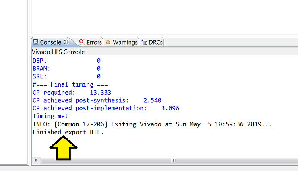Click the 'Vivado HLS Console' title text

tap(58, 52)
